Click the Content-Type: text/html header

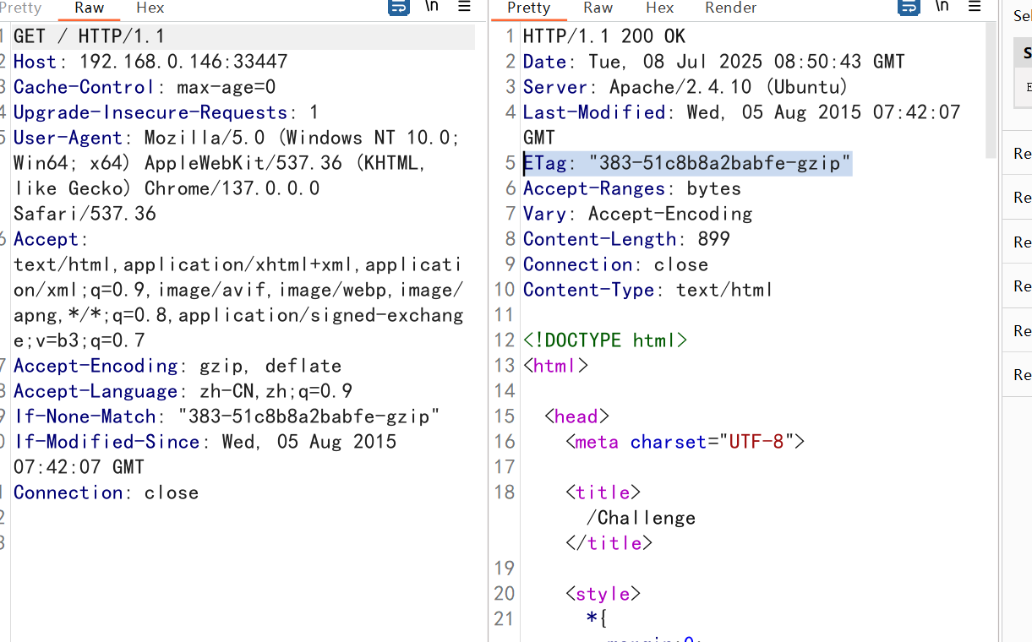tap(648, 290)
